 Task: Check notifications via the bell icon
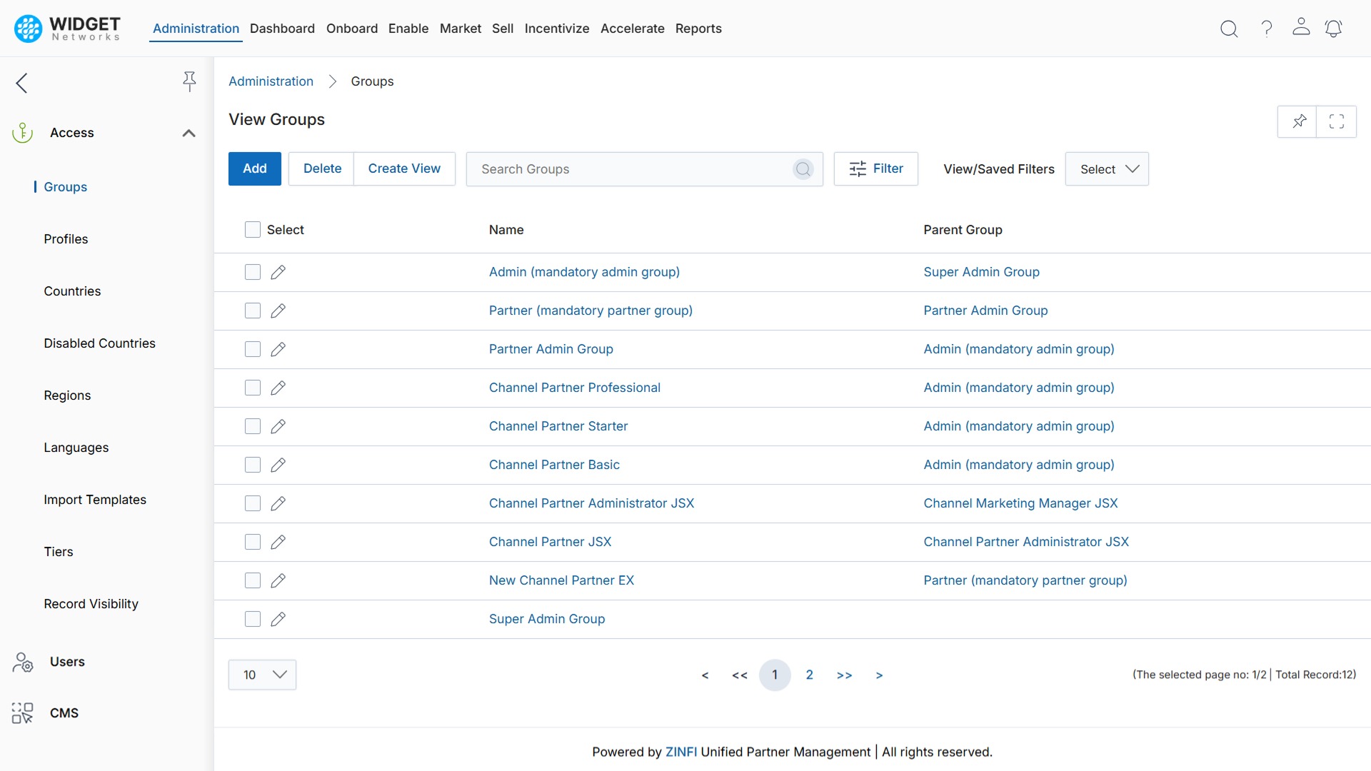1334,29
